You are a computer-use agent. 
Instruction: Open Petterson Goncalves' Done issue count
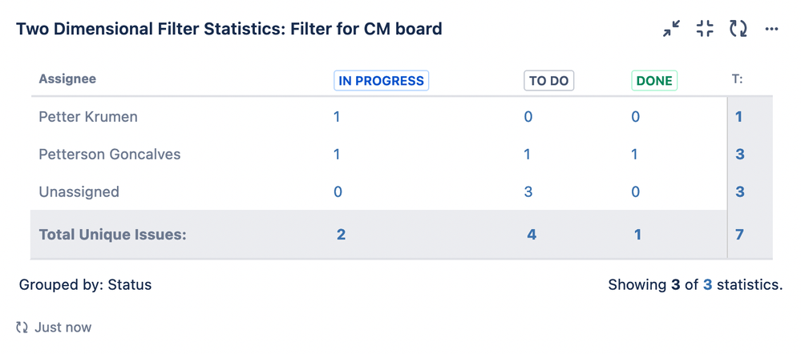tap(634, 155)
